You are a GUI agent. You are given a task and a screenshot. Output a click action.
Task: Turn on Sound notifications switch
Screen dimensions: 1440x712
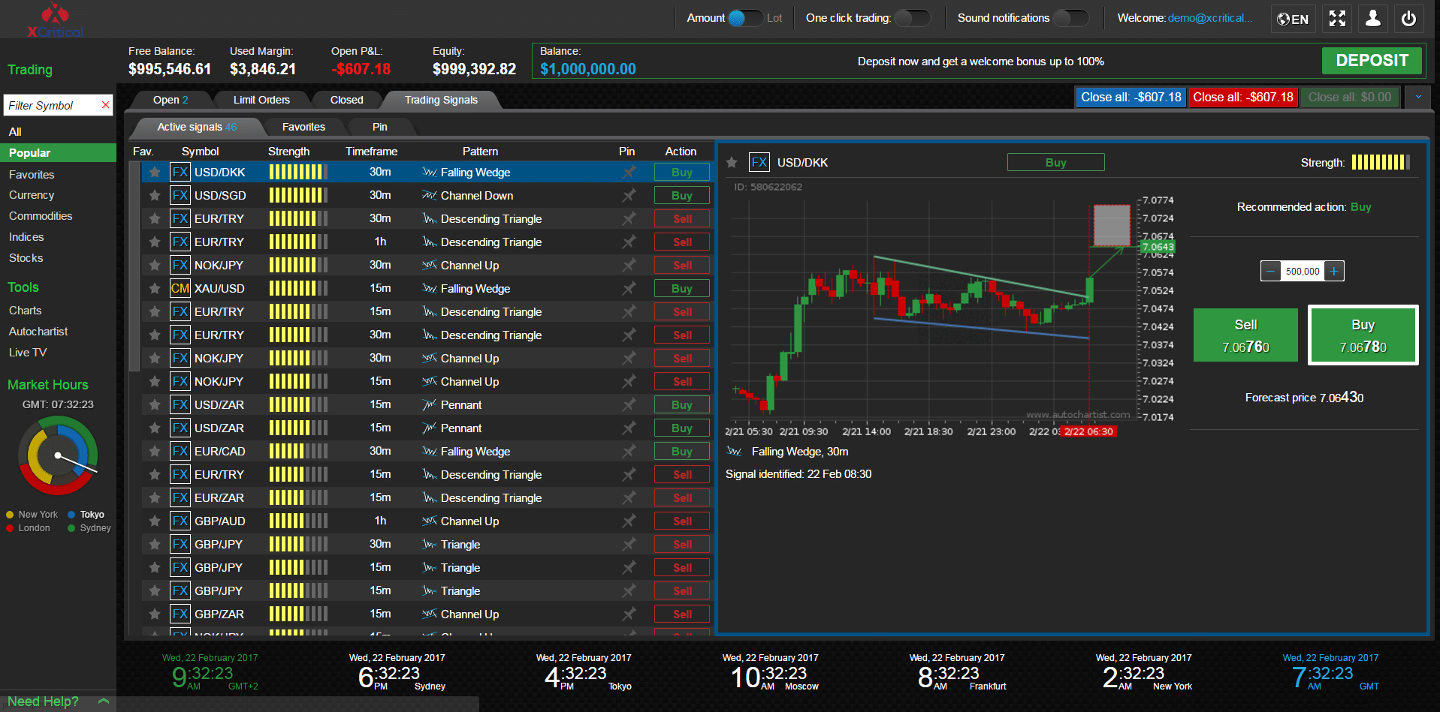(1070, 18)
